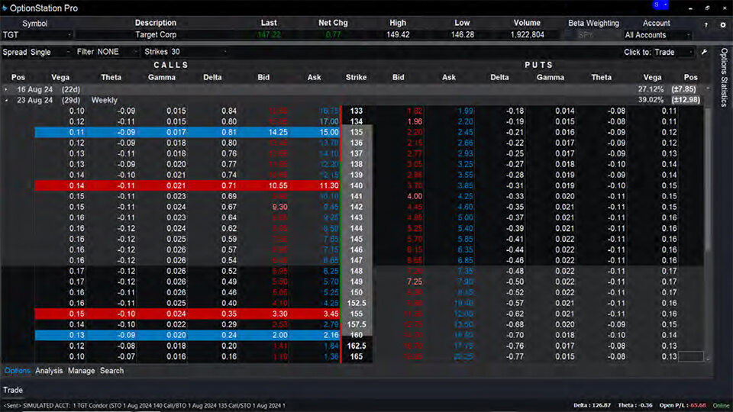The height and width of the screenshot is (412, 733).
Task: Click the Calls Theta column header
Action: coord(111,78)
